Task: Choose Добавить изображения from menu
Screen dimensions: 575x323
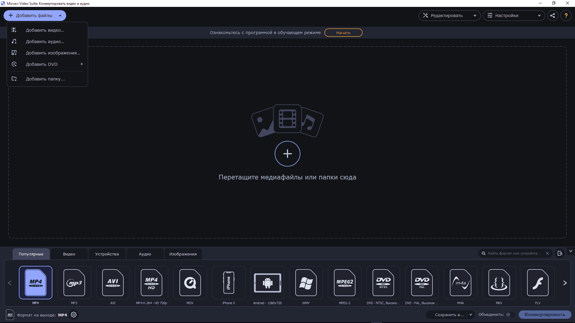Action: point(47,53)
